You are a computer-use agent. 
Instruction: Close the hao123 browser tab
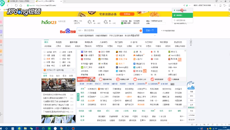coord(61,1)
